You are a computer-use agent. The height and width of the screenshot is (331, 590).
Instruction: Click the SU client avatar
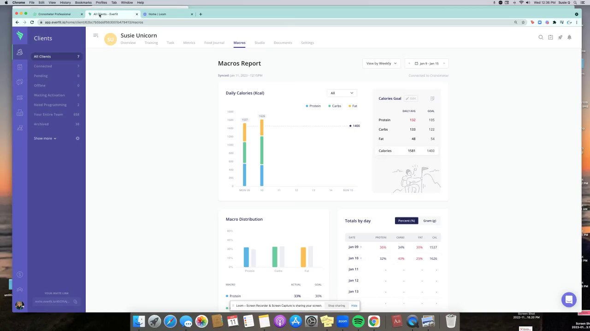110,40
